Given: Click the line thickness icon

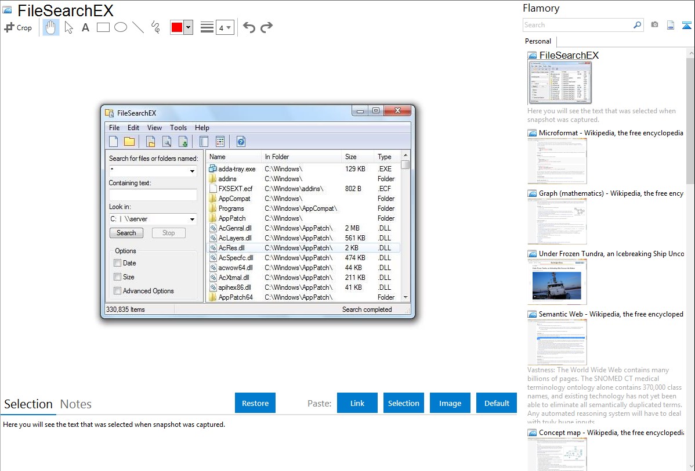Looking at the screenshot, I should click(x=207, y=27).
